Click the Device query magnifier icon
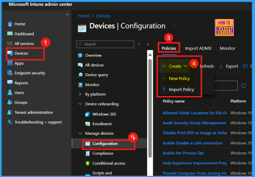The height and width of the screenshot is (177, 255). [x=80, y=75]
